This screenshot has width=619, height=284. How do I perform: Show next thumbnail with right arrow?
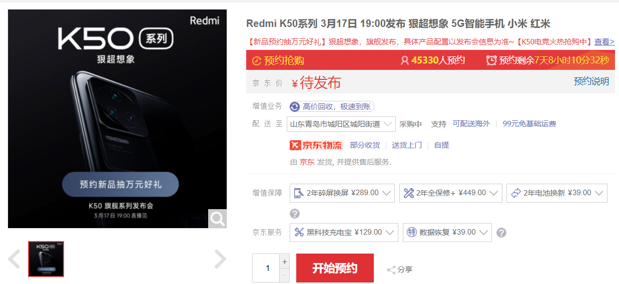point(220,259)
